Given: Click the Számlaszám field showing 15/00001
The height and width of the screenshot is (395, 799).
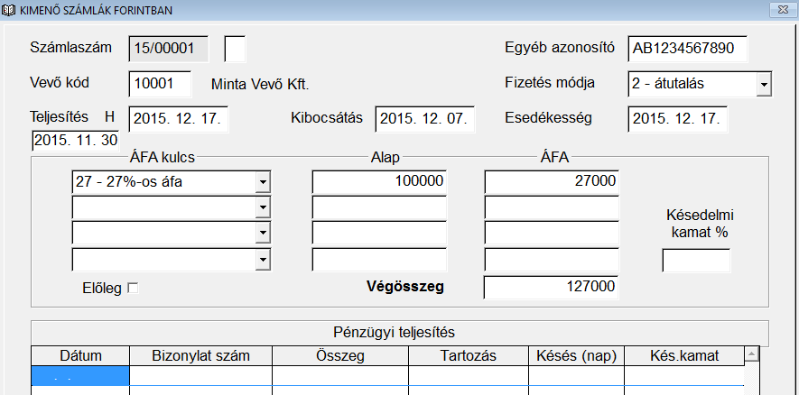Looking at the screenshot, I should click(169, 49).
